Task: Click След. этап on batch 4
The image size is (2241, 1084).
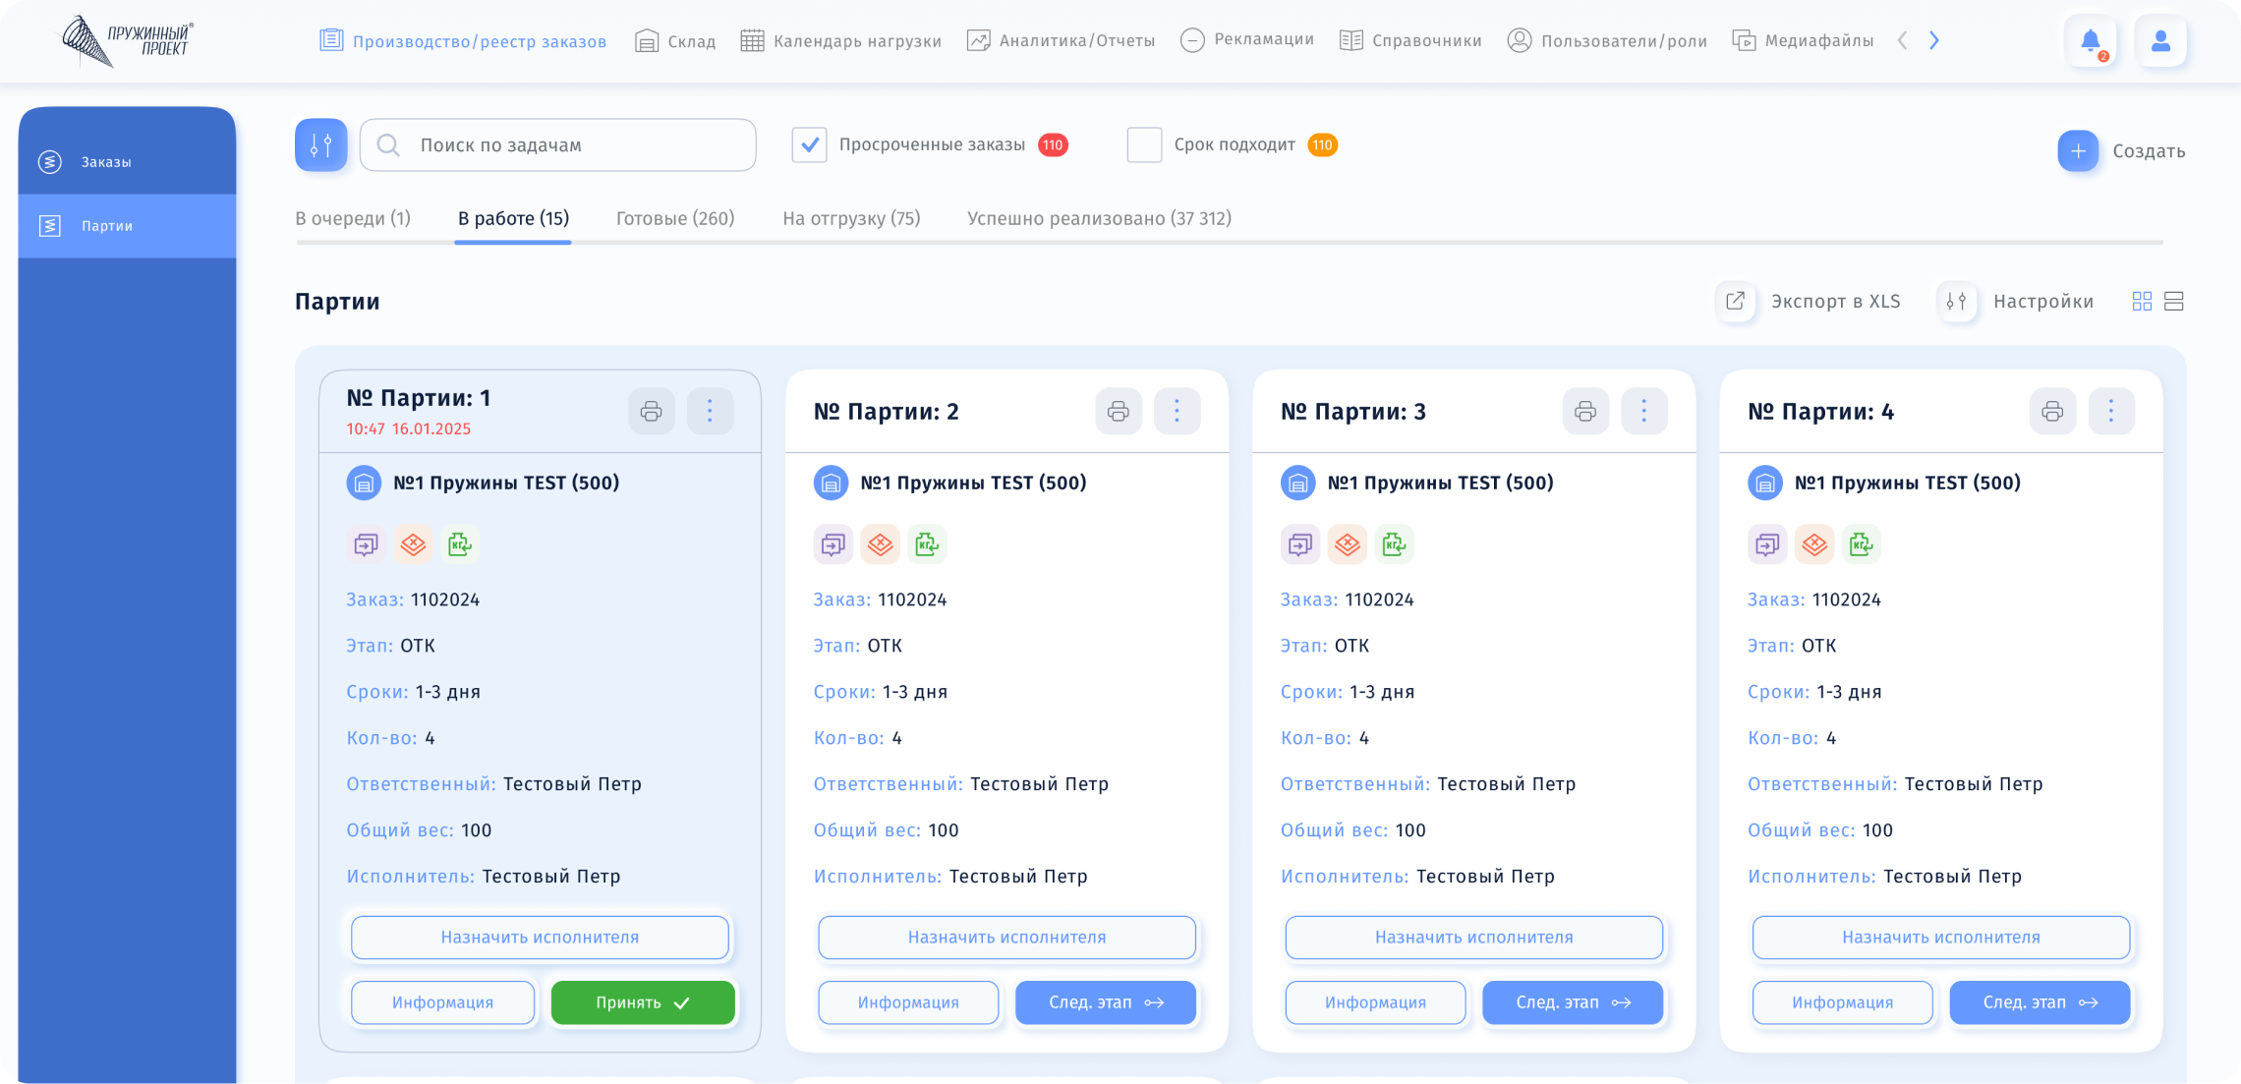Action: point(2040,1003)
